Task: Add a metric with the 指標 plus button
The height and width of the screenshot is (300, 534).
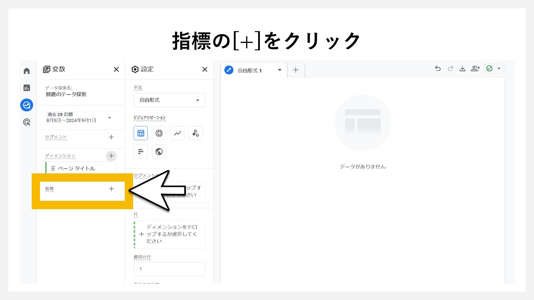Action: [x=111, y=189]
